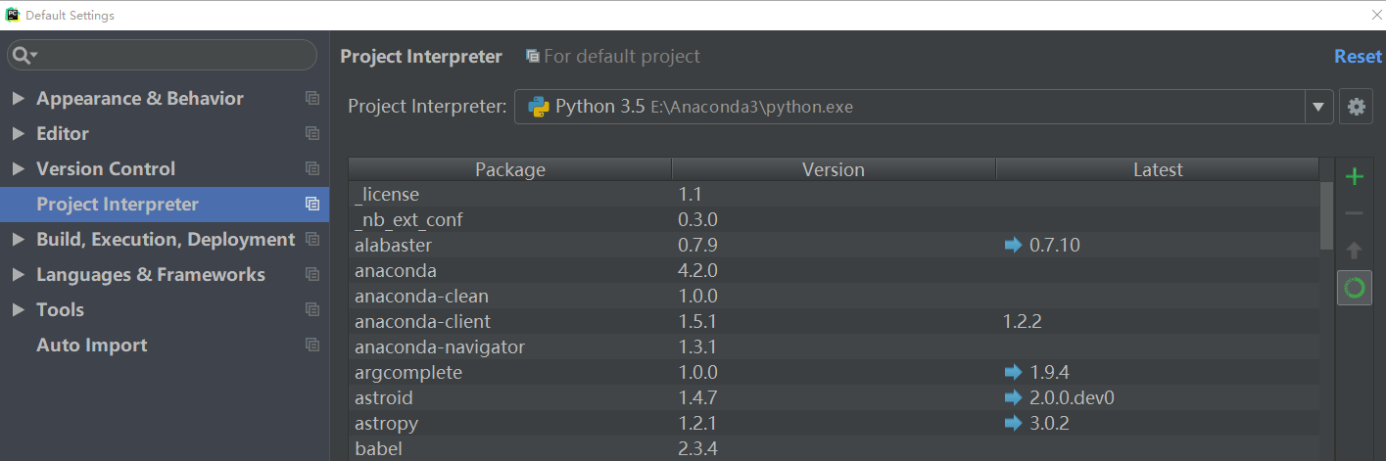Click the 'For default project' label

tap(622, 57)
